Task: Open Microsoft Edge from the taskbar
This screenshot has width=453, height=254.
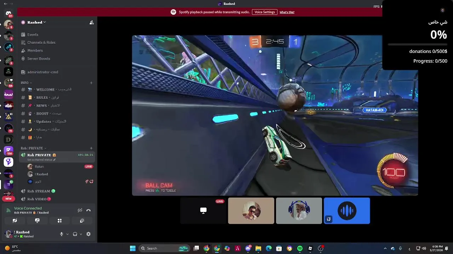Action: [x=269, y=248]
